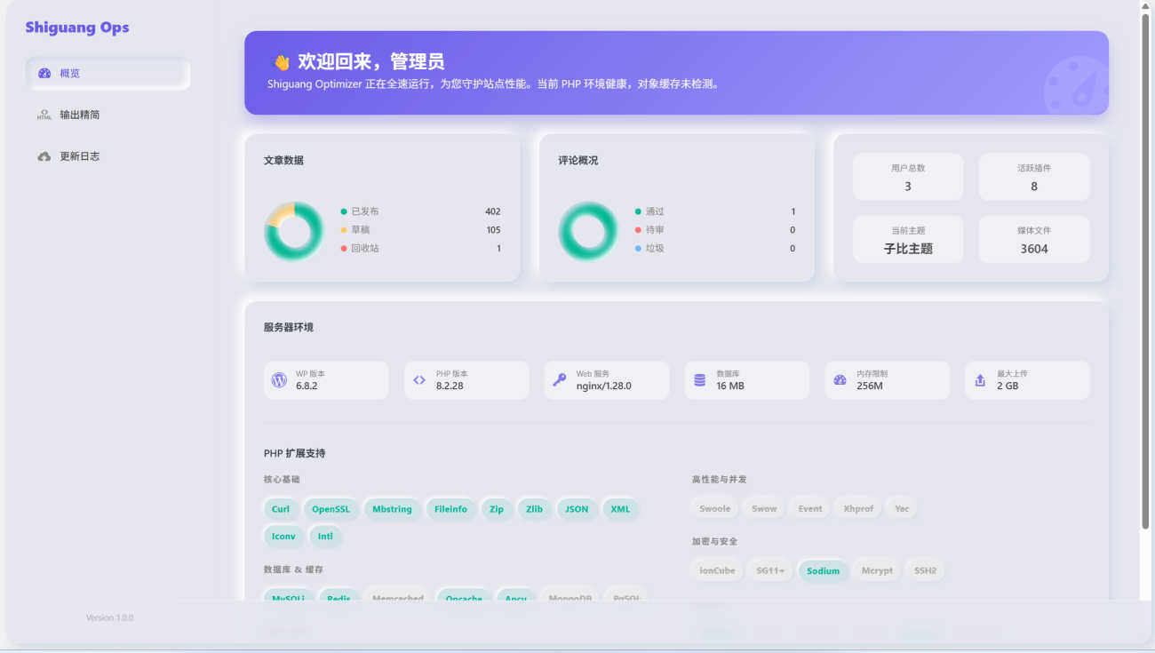Click the Curl extension tag

[281, 509]
